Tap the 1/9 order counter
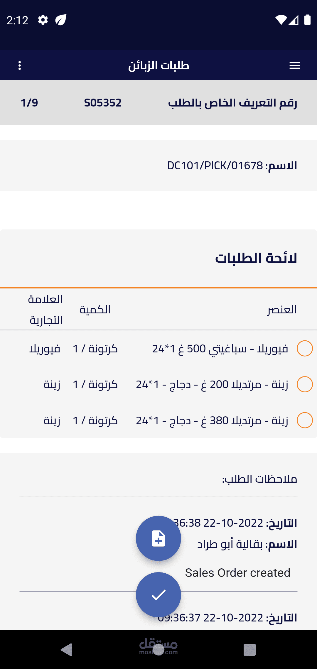The width and height of the screenshot is (317, 669). click(29, 103)
